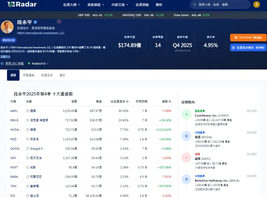Image resolution: width=267 pixels, height=198 pixels.
Task: Click the 價值 column header
Action: 99,102
